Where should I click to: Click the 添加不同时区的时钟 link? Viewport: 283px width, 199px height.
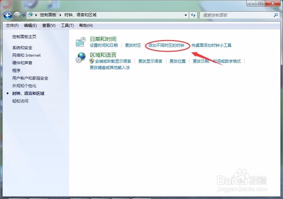167,45
